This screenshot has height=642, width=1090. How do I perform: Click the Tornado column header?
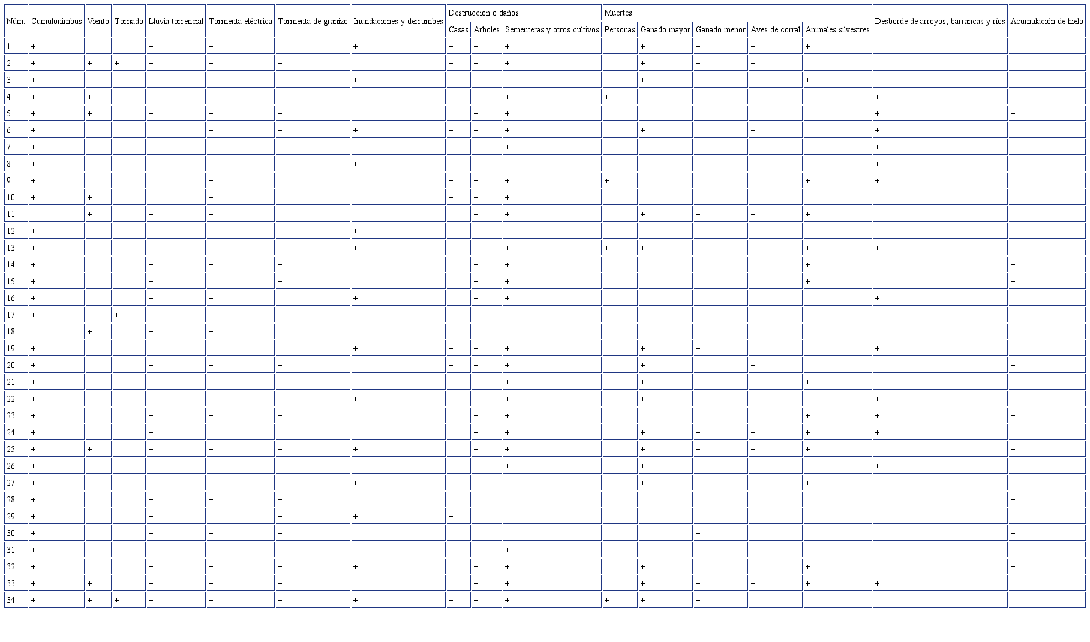pyautogui.click(x=128, y=21)
